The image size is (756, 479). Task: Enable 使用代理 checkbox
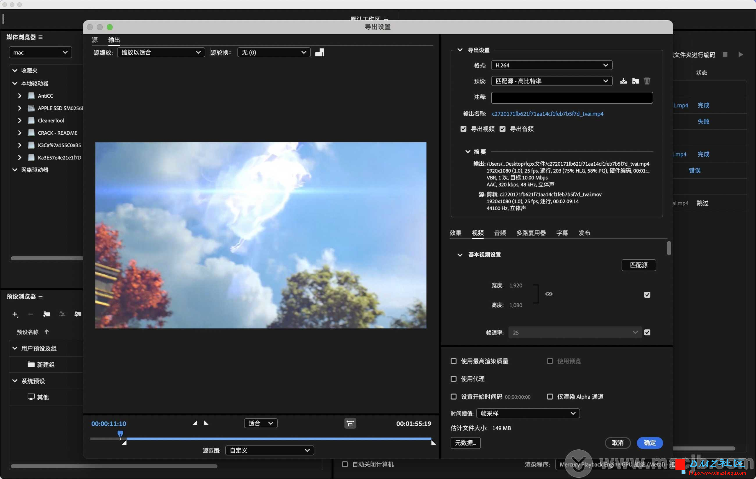[x=453, y=379]
